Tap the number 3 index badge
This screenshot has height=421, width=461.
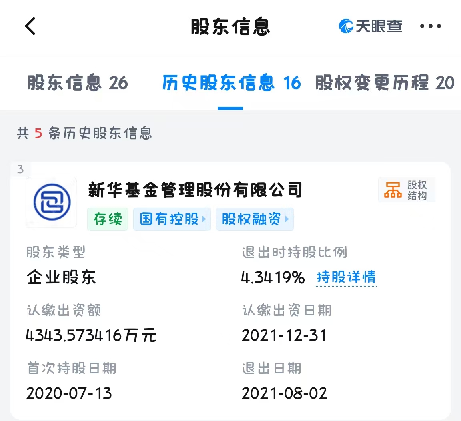pos(20,170)
